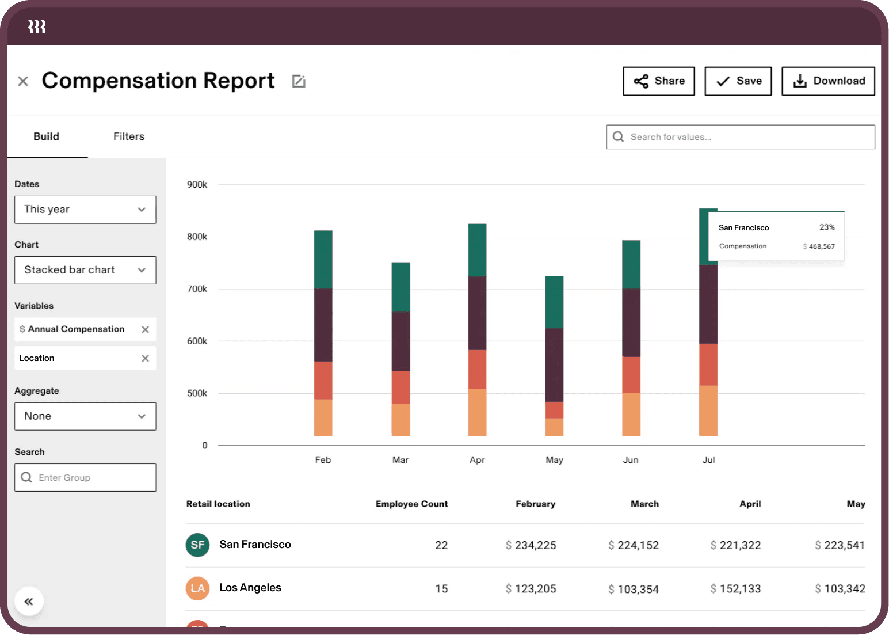This screenshot has width=889, height=635.
Task: Collapse the sidebar with double-chevron icon
Action: [29, 602]
